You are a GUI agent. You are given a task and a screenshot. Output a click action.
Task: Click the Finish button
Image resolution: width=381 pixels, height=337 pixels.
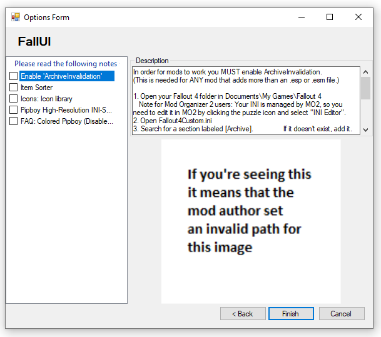point(291,314)
